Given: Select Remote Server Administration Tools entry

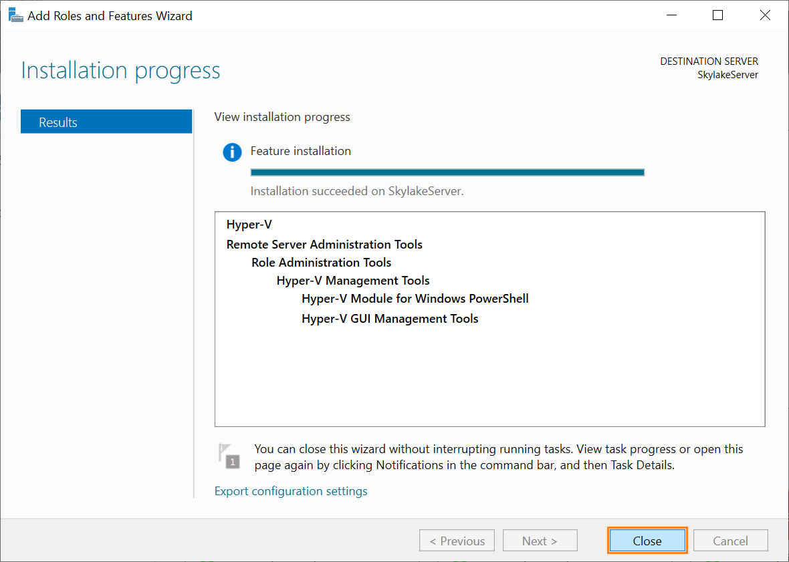Looking at the screenshot, I should click(324, 245).
